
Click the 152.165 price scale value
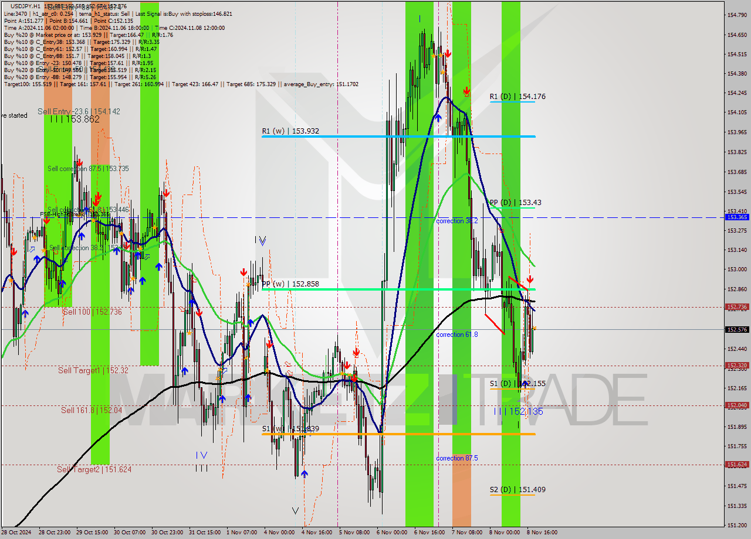click(x=737, y=388)
